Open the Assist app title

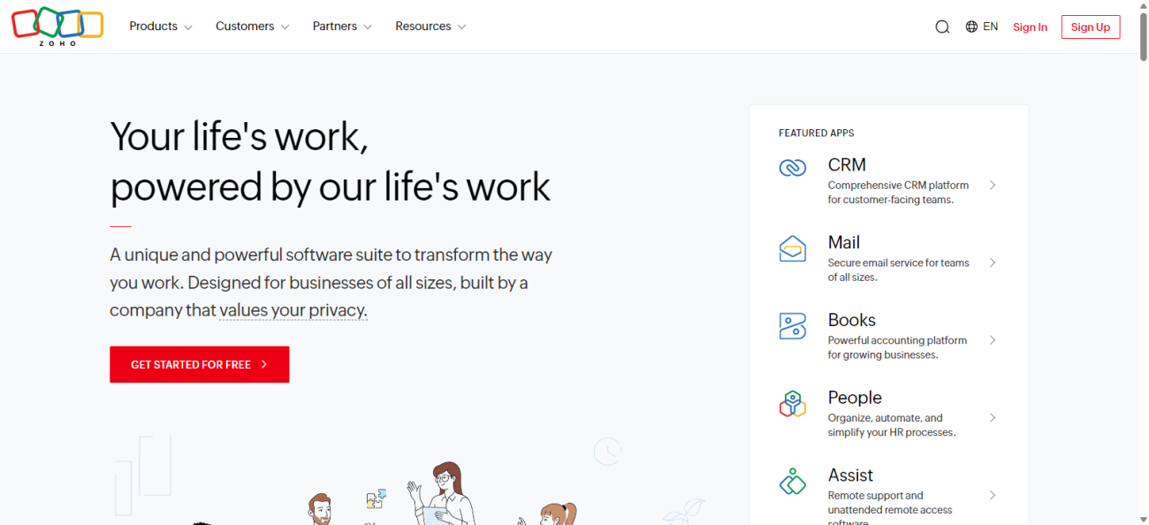click(850, 476)
